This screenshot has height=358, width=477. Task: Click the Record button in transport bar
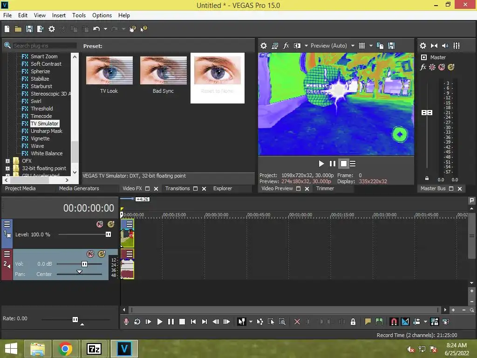click(x=126, y=322)
